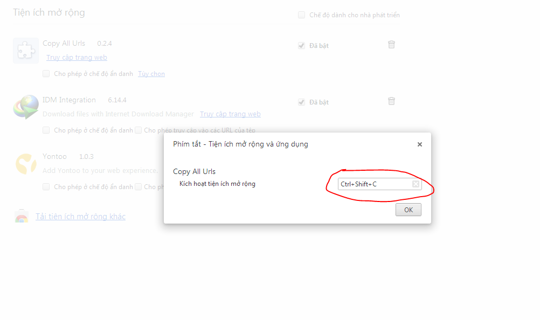Allow Copy All Urls in incognito mode
Screen dimensions: 540x320
(x=46, y=74)
